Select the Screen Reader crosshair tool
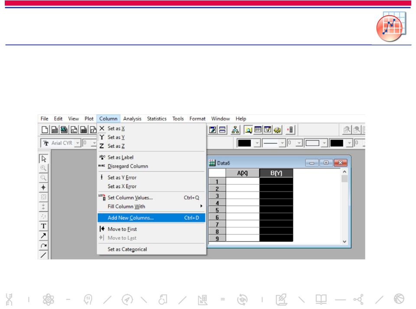 [43, 188]
